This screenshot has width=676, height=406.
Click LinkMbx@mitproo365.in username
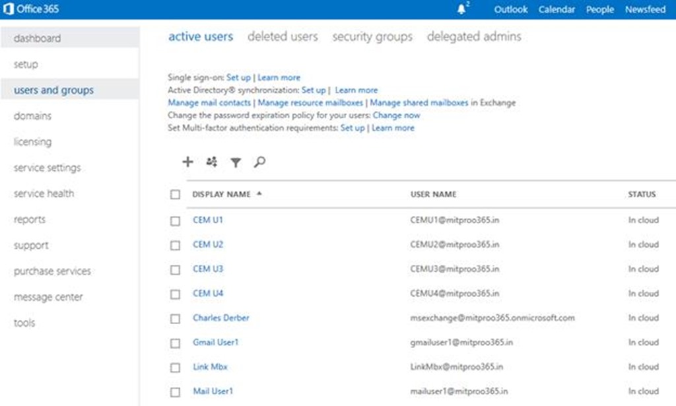tap(457, 367)
